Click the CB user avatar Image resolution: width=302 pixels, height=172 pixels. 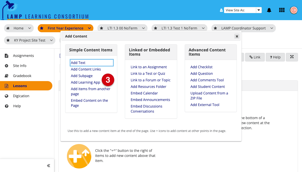pyautogui.click(x=294, y=10)
